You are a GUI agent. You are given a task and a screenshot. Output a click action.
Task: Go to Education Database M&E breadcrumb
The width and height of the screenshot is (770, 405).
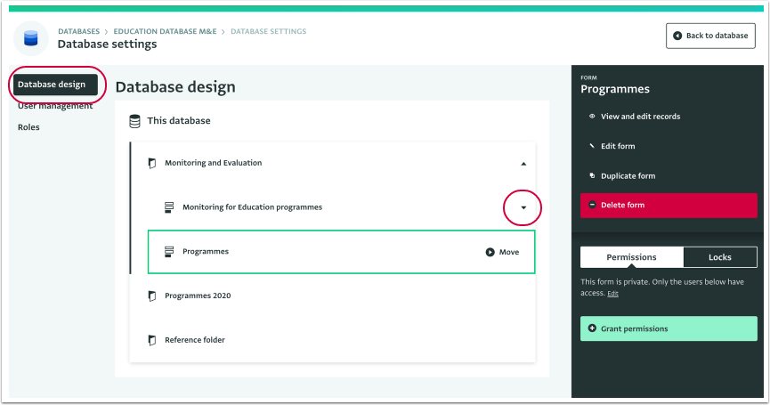point(165,31)
